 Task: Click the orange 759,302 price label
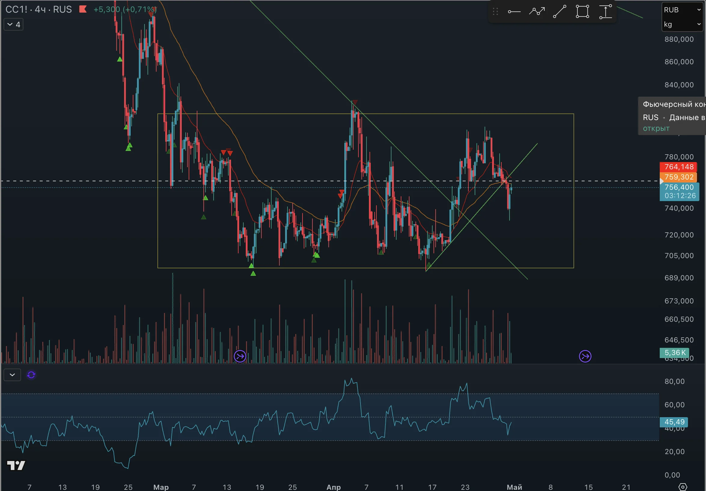point(679,177)
